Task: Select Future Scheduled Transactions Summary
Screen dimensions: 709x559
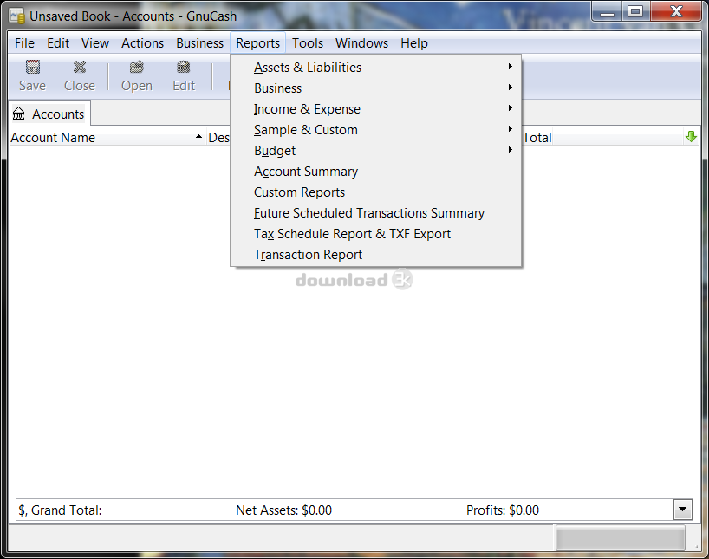Action: click(x=376, y=212)
